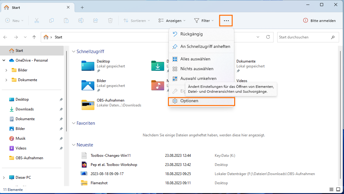
Task: Click the Cut scissors icon
Action: pyautogui.click(x=37, y=20)
